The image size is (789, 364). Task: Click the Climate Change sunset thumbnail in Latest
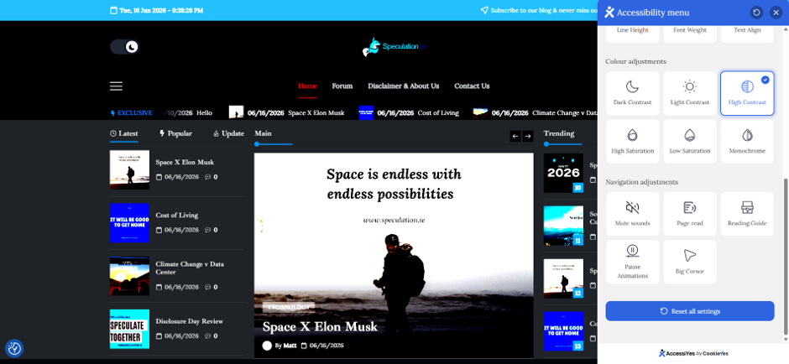[x=129, y=276]
